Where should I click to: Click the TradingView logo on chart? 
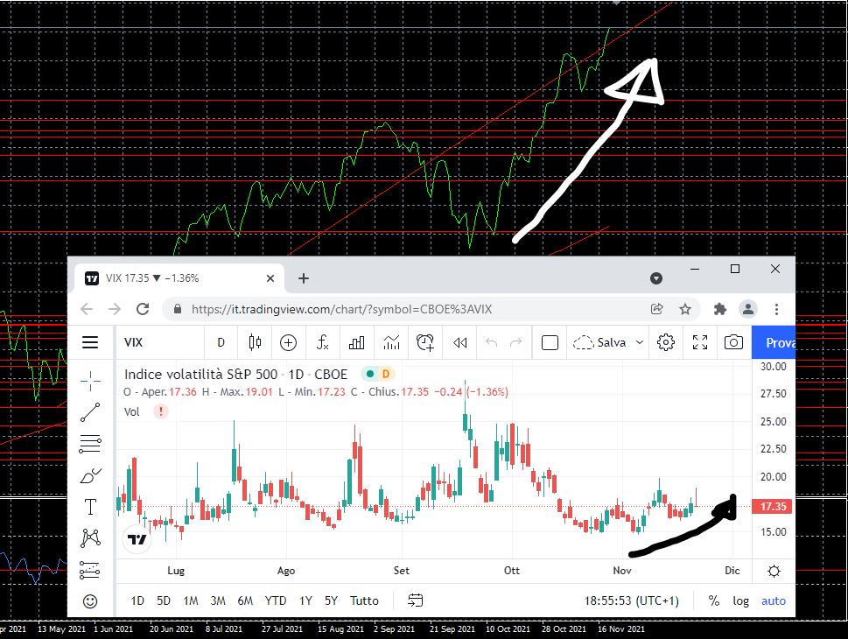tap(137, 539)
